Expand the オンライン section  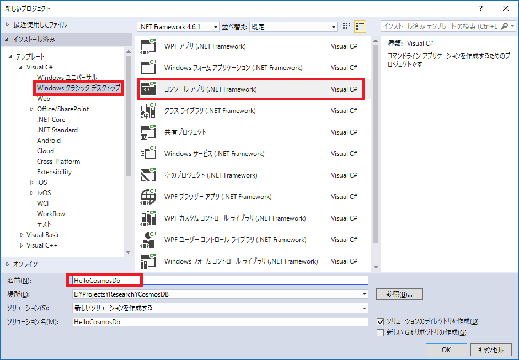point(8,264)
